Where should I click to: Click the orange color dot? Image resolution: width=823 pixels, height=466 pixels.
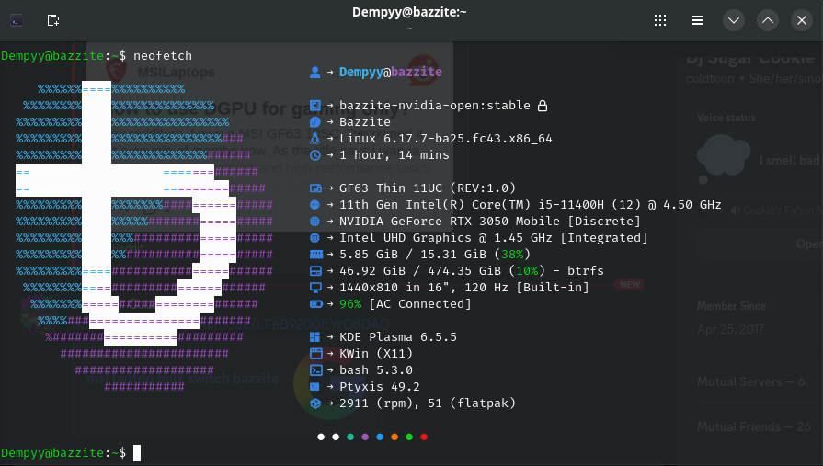[x=394, y=437]
